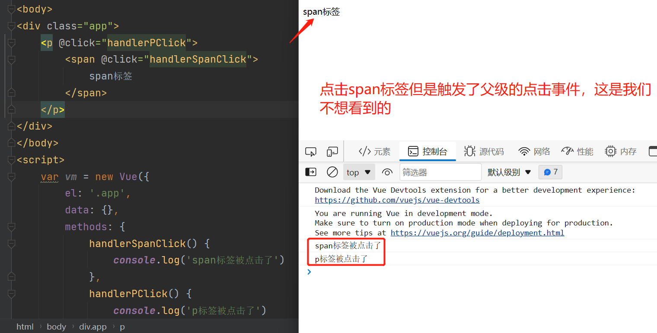Click the </p> closing fold marker
The image size is (657, 333).
12,110
